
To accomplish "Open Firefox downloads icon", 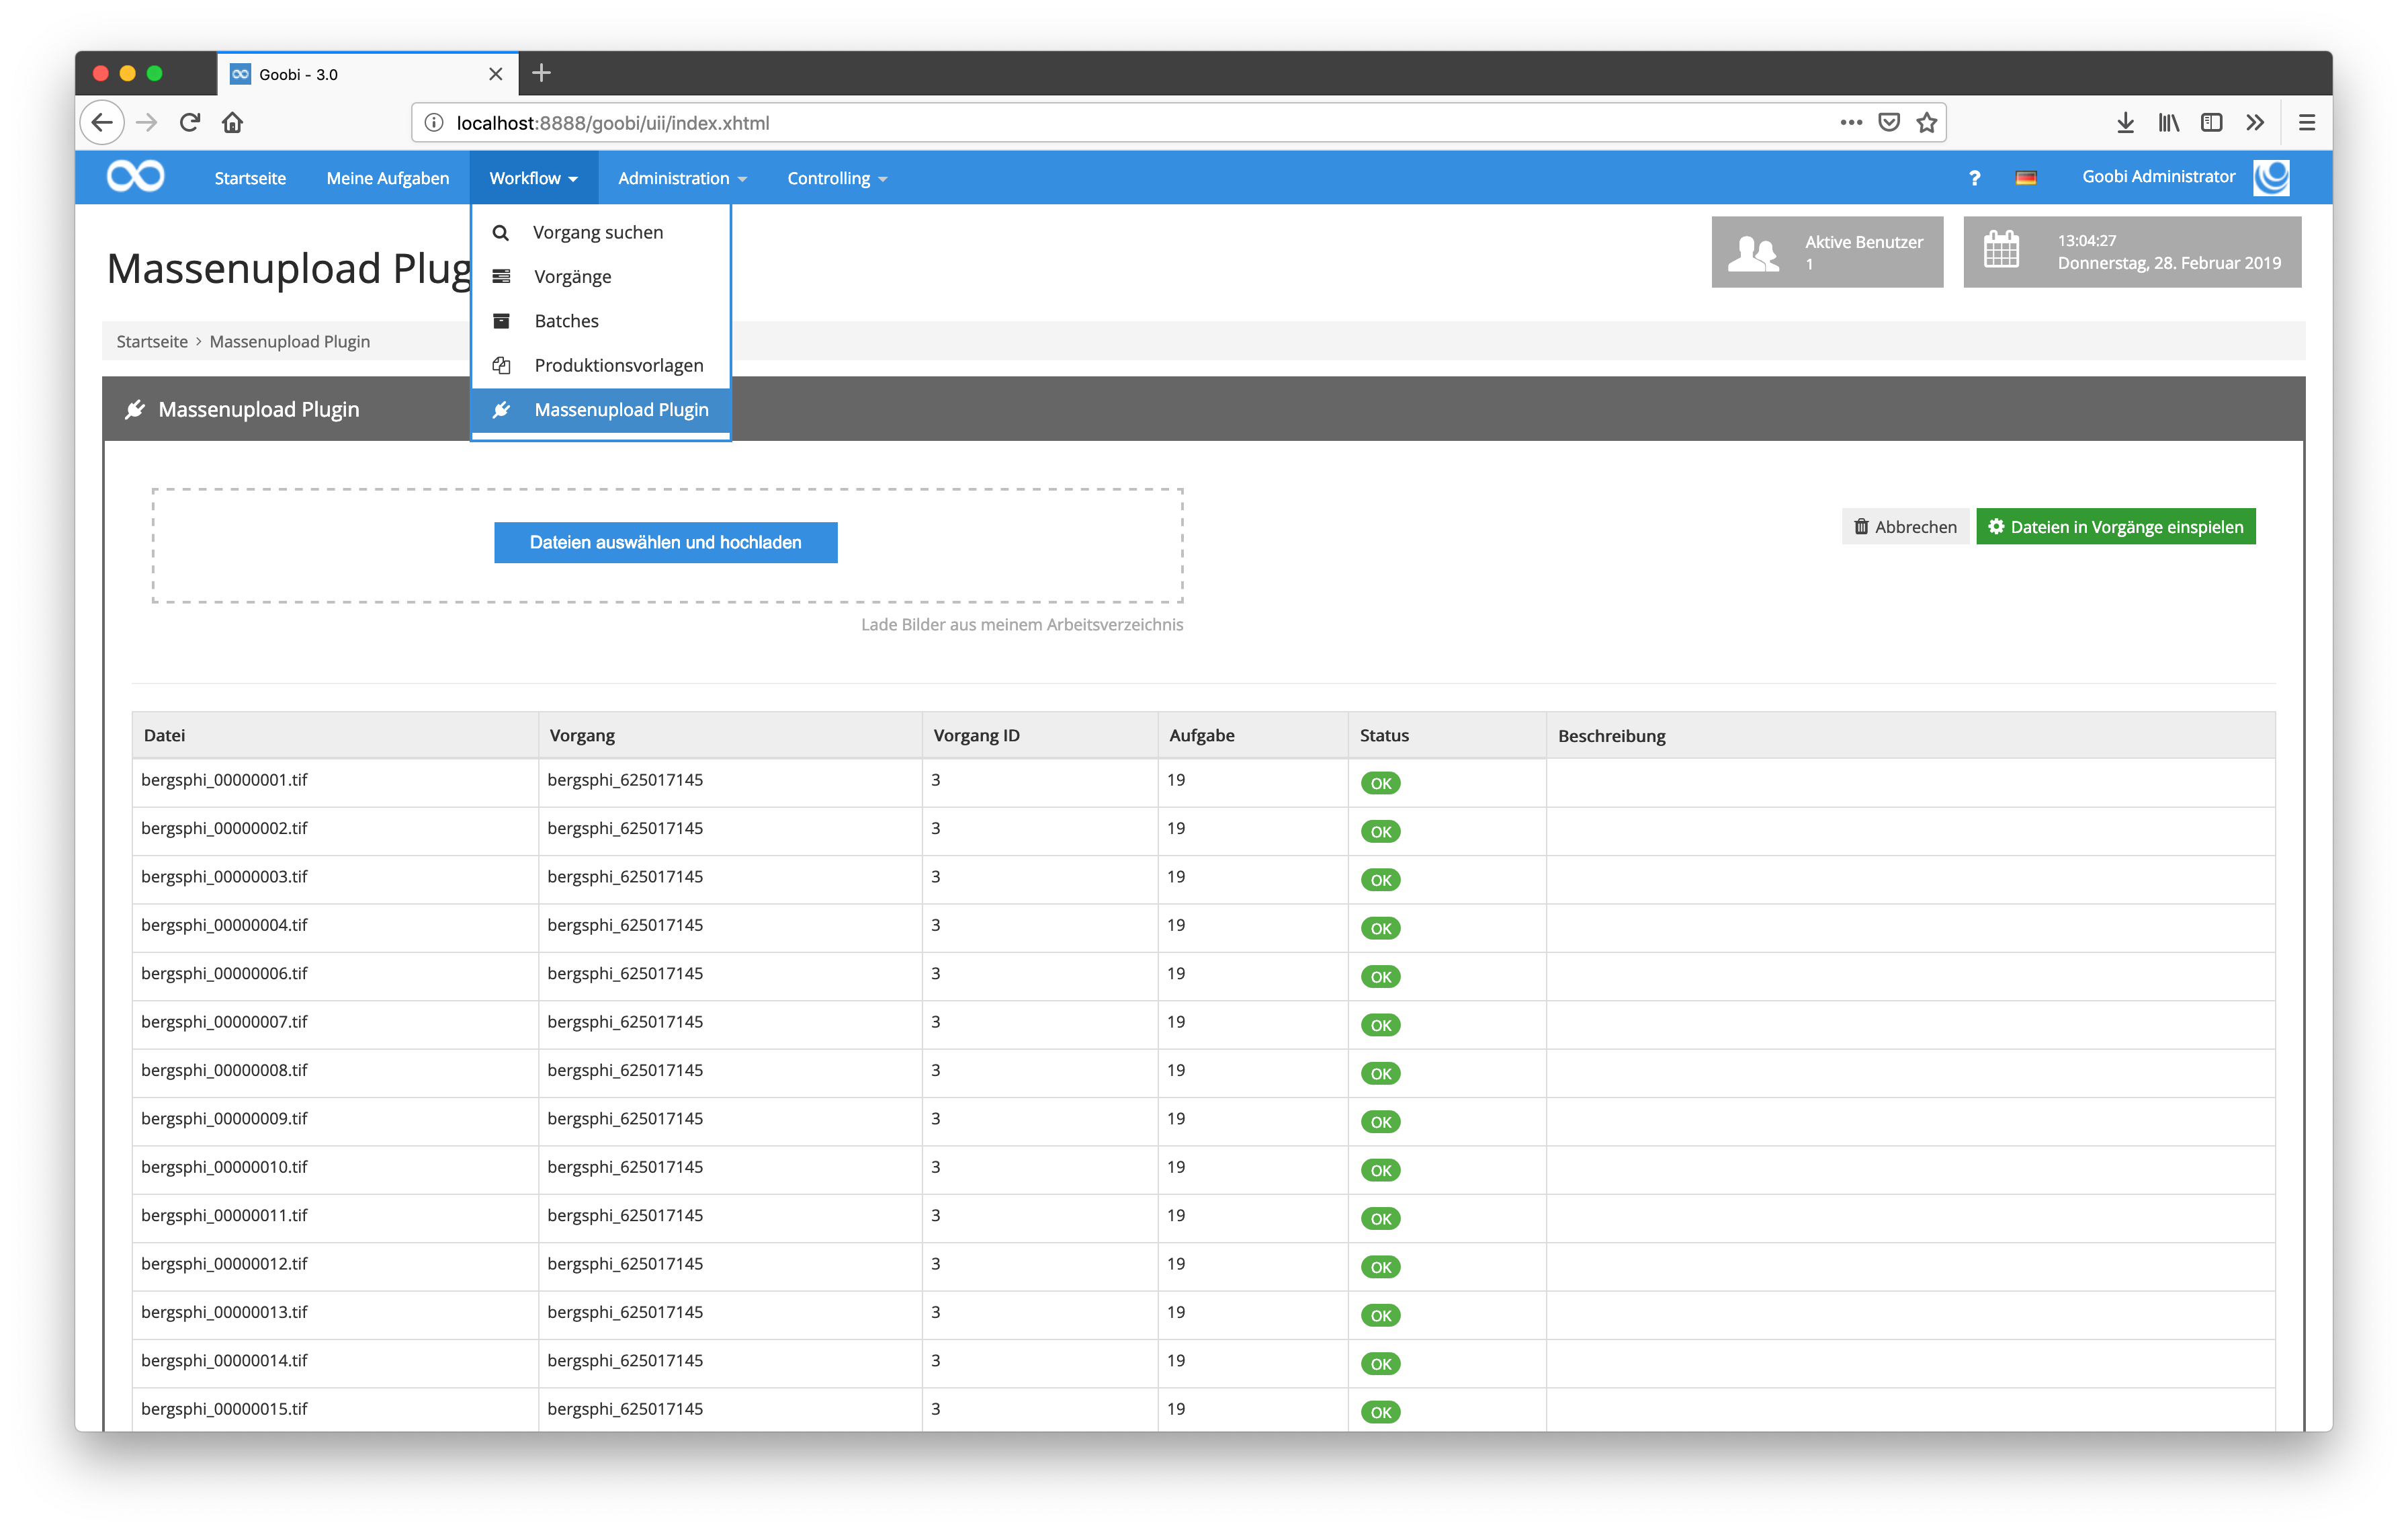I will [2125, 122].
